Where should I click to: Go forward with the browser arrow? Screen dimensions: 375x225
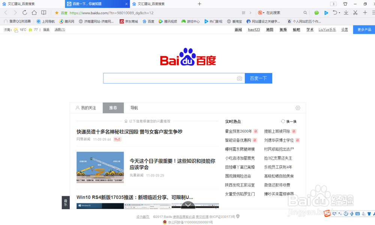[15, 13]
